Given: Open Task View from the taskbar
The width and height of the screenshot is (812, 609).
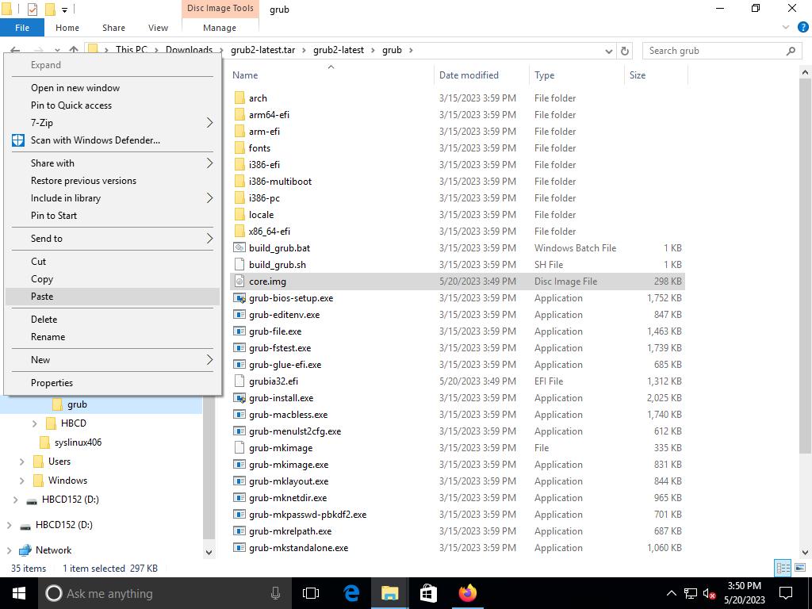Looking at the screenshot, I should 311,593.
